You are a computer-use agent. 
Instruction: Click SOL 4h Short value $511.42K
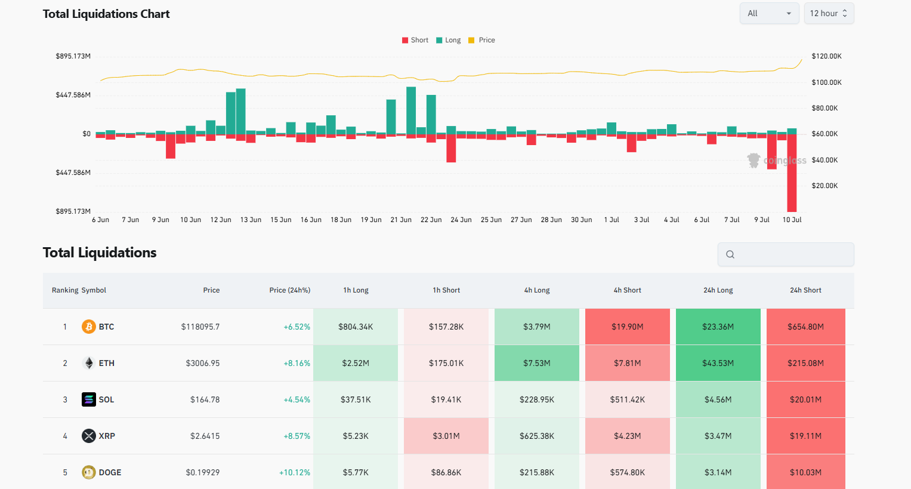628,399
